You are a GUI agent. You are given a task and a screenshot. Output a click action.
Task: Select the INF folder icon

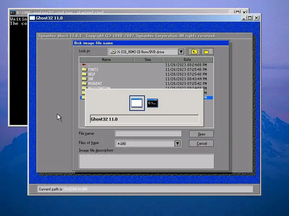[x=85, y=79]
